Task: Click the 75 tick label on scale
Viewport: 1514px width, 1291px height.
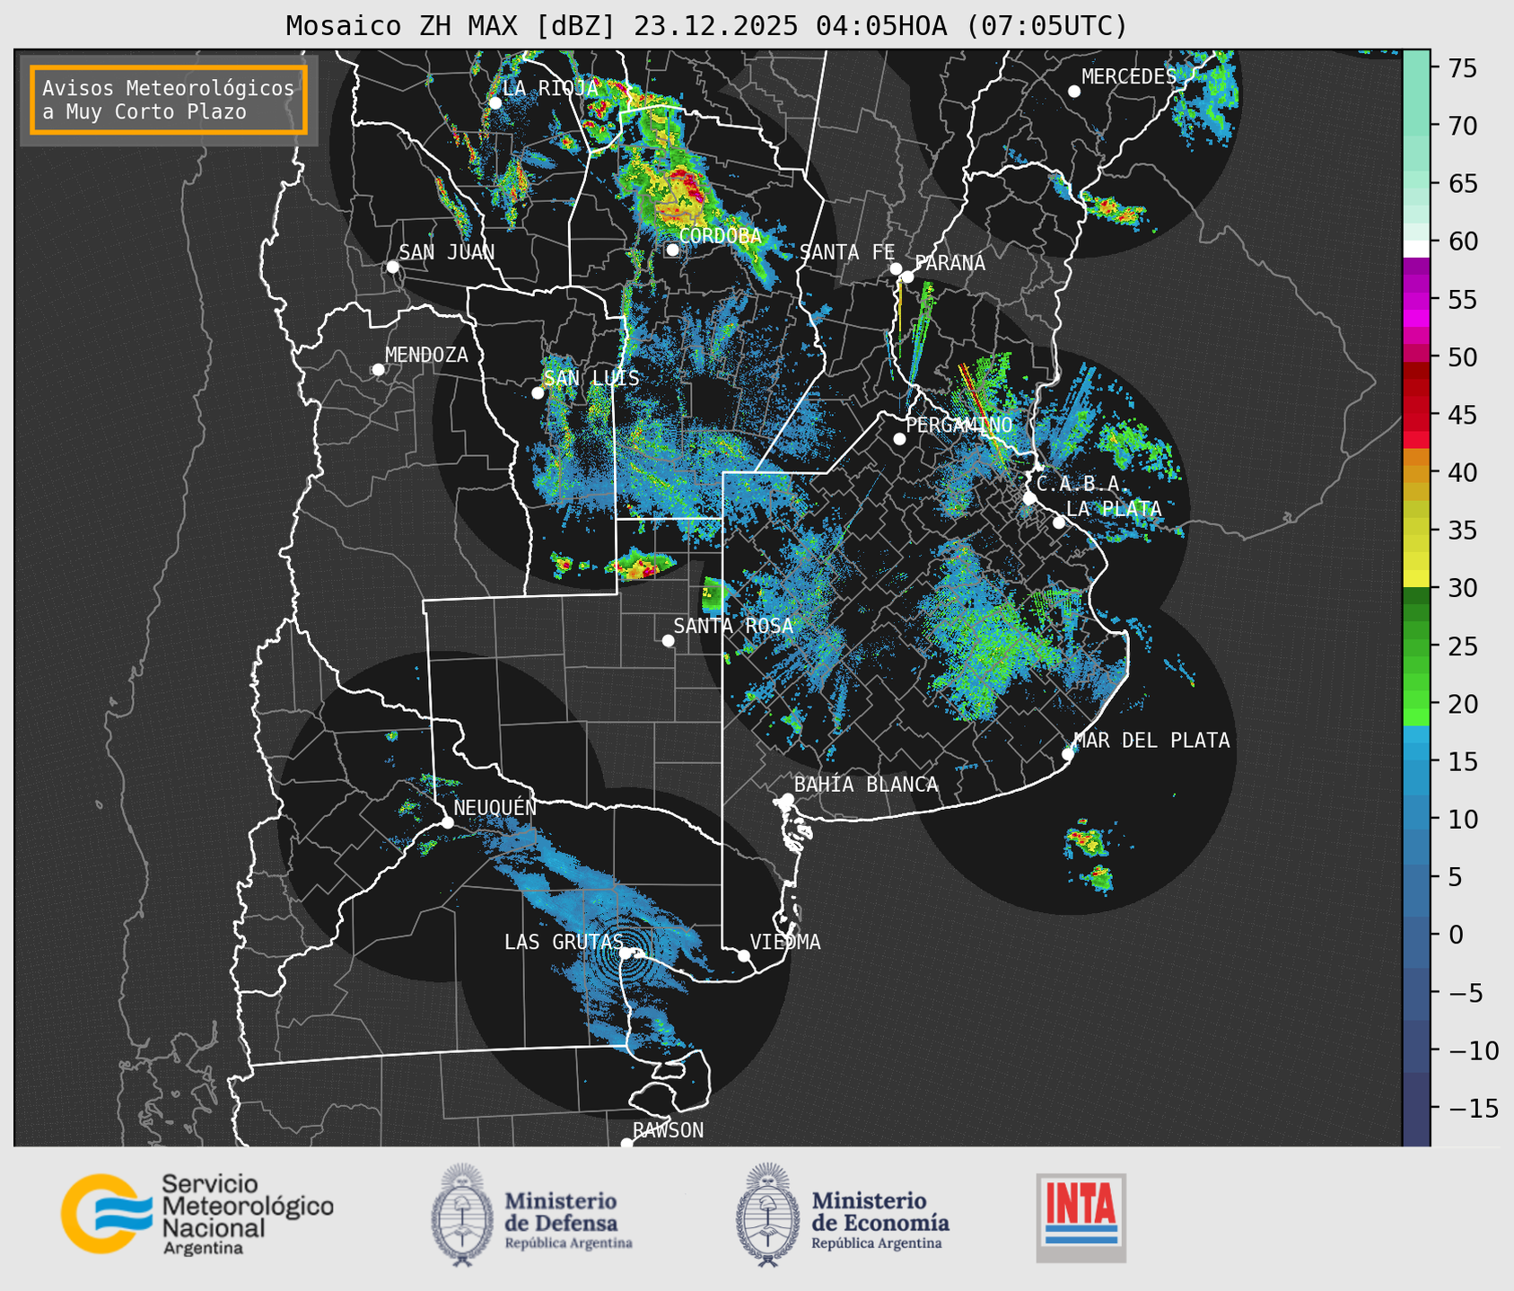Action: point(1463,68)
